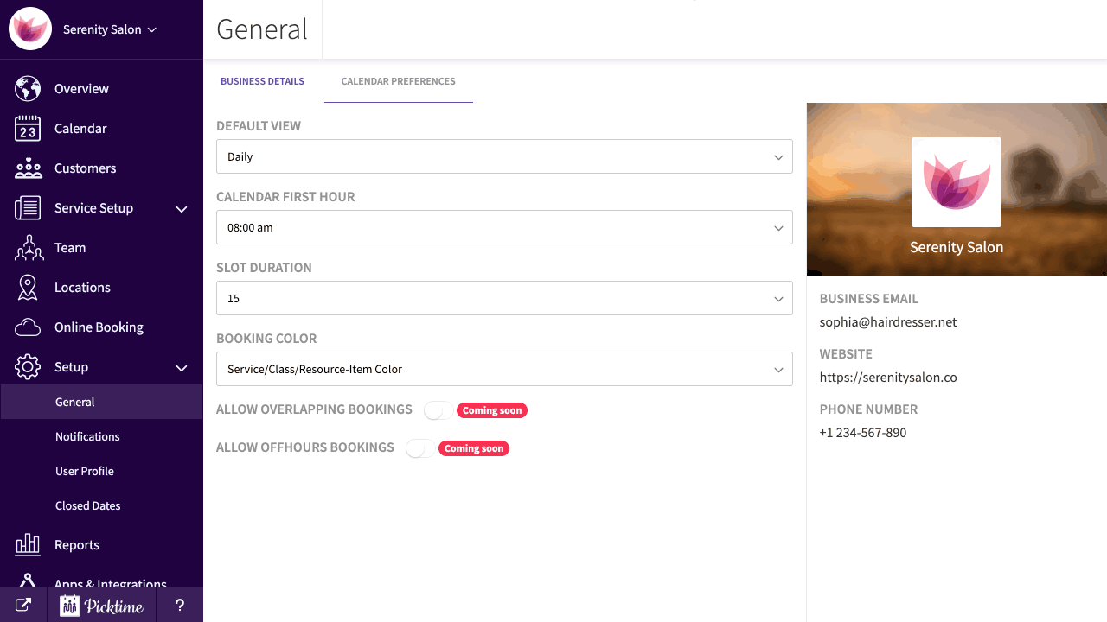Click the Online Booking cloud icon

[28, 327]
